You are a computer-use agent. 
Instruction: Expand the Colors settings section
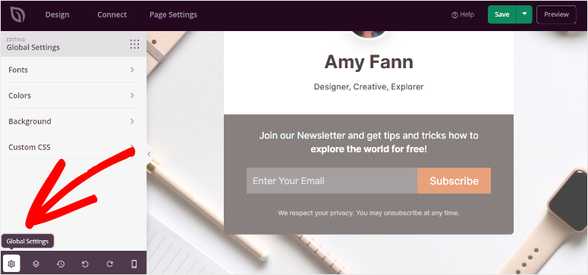(x=73, y=95)
